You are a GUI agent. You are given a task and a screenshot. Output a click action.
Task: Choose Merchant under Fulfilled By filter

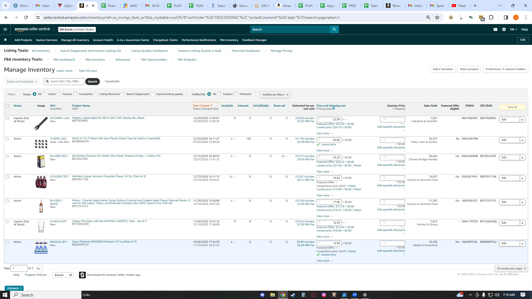tap(236, 94)
